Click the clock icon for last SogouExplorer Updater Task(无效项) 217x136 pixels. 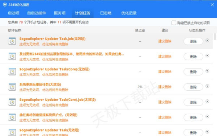pos(12,132)
